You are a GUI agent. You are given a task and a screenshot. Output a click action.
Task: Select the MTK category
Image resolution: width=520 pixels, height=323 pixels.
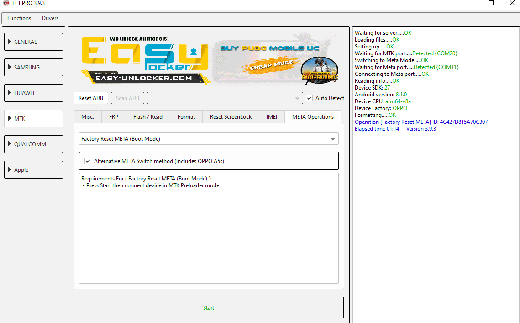pyautogui.click(x=33, y=118)
